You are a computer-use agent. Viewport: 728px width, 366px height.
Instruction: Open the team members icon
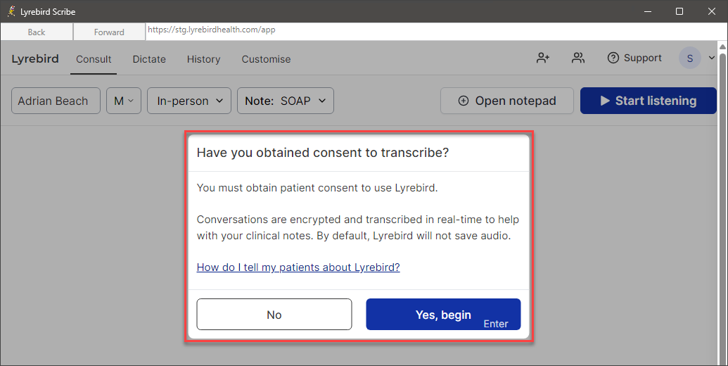(578, 58)
